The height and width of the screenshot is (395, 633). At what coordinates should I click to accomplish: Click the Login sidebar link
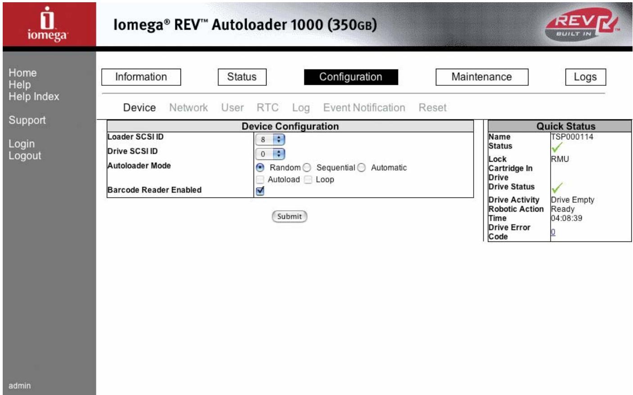(22, 144)
